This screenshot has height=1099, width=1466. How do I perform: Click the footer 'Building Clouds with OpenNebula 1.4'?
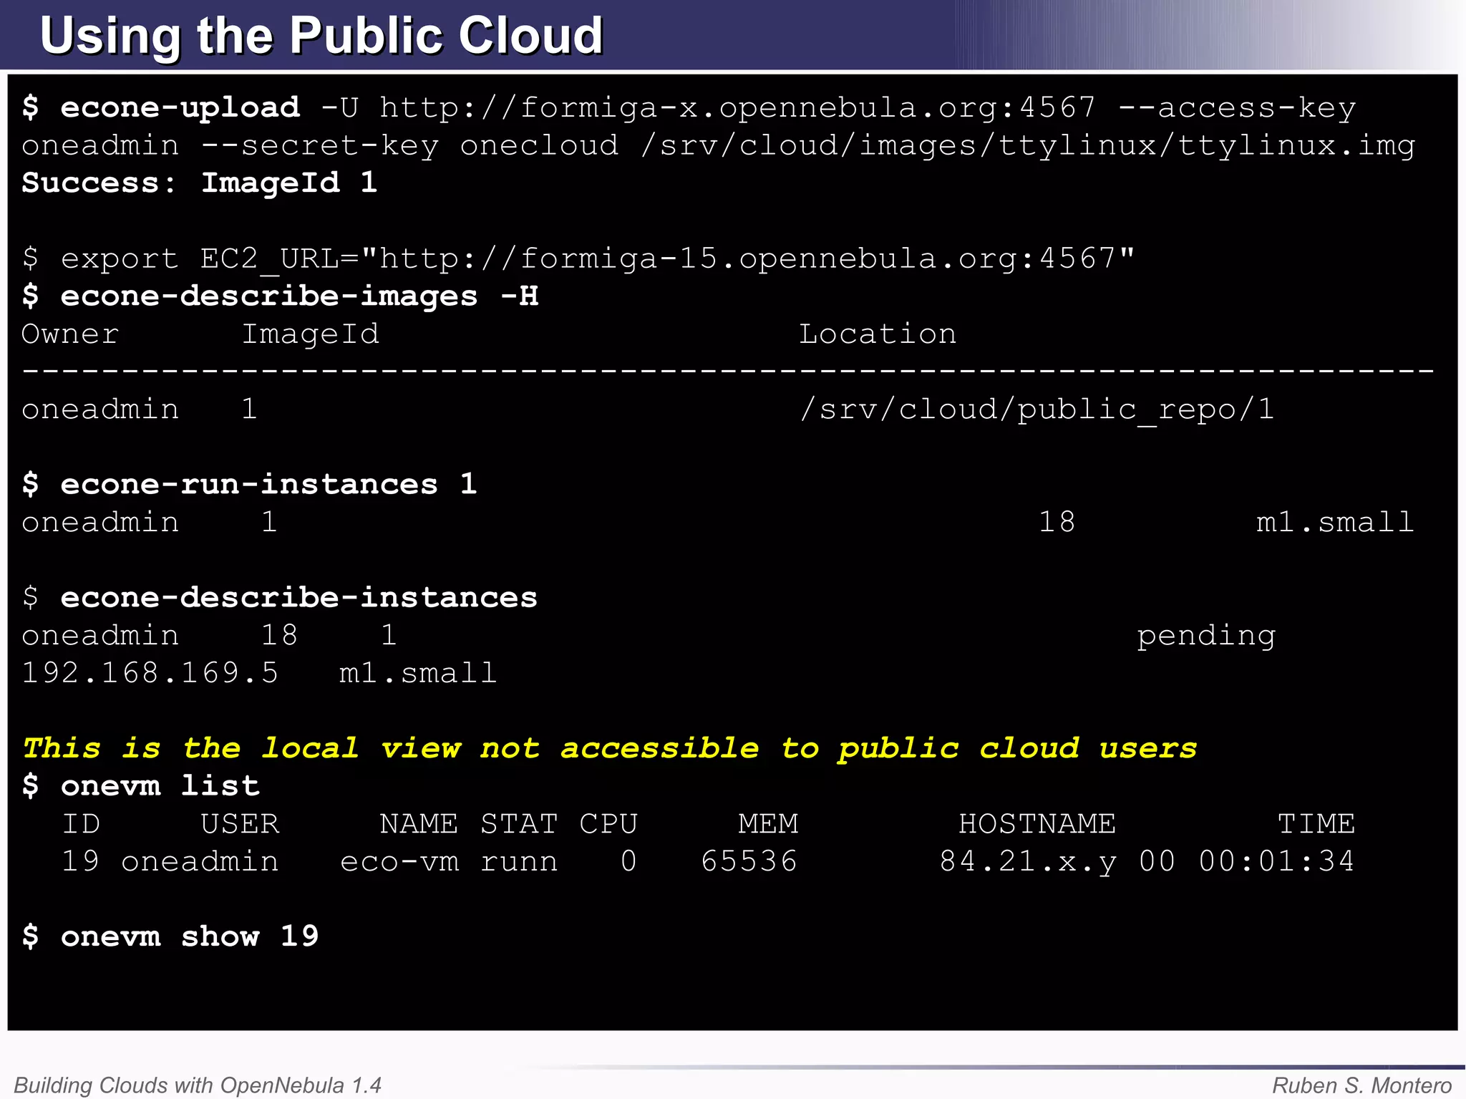pos(198,1085)
